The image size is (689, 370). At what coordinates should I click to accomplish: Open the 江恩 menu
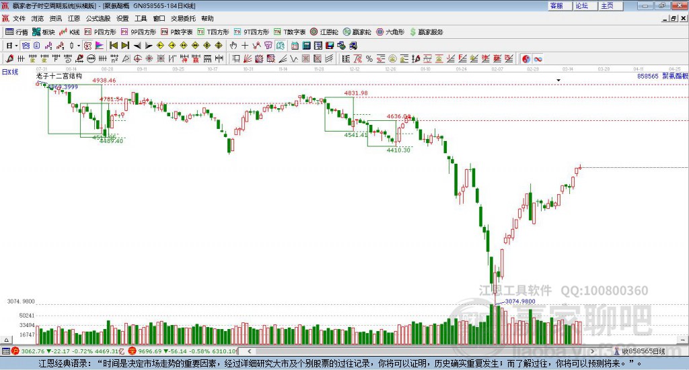pyautogui.click(x=74, y=18)
